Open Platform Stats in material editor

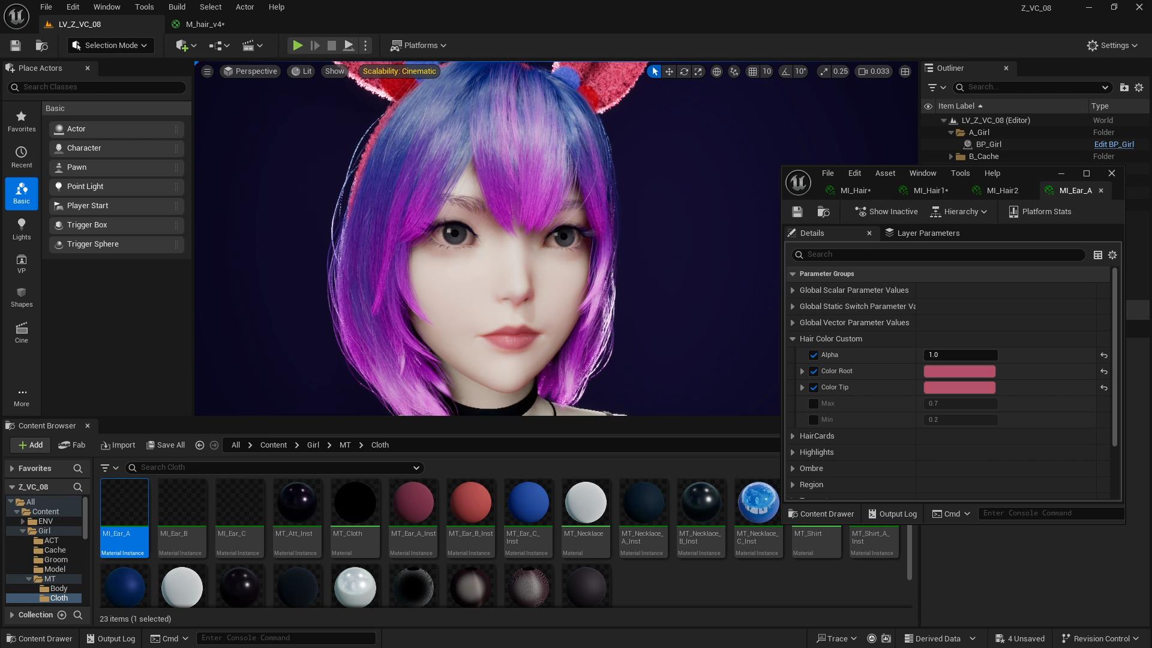pos(1040,212)
